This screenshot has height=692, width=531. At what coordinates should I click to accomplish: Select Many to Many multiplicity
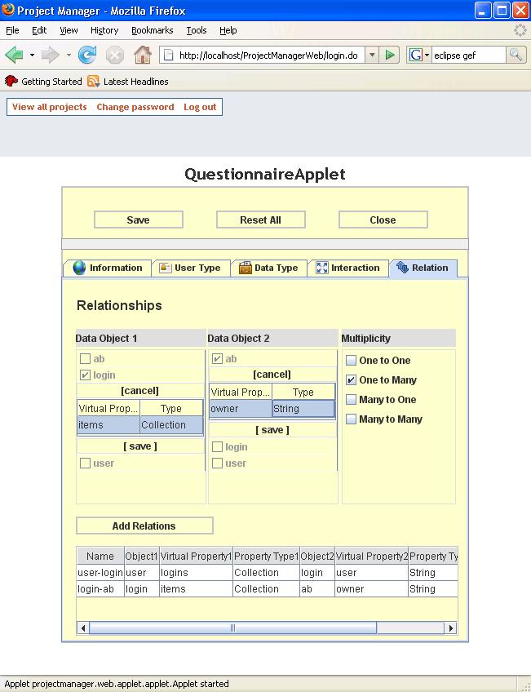351,419
